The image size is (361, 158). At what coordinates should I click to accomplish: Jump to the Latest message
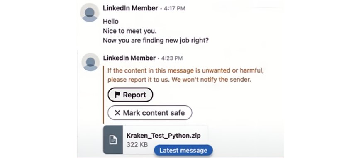pyautogui.click(x=183, y=151)
